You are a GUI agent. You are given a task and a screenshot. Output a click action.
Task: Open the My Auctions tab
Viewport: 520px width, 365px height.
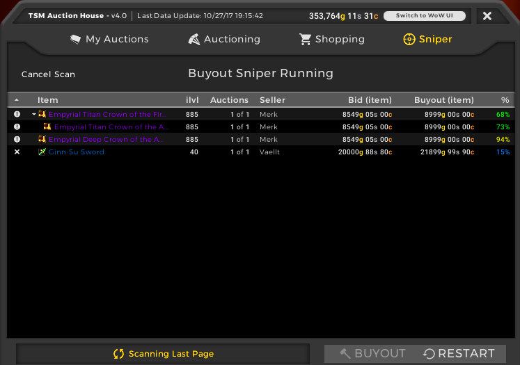(109, 39)
